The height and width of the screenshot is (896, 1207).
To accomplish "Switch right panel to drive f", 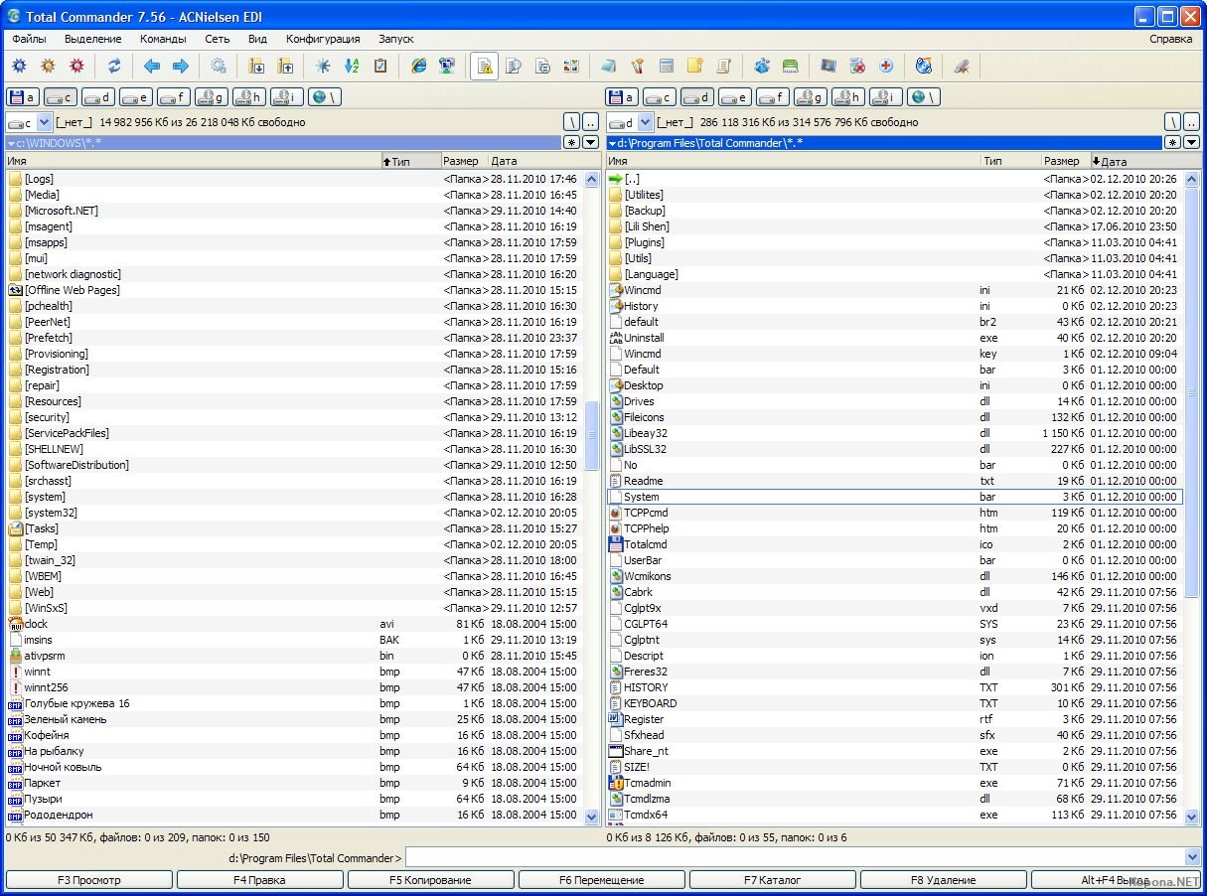I will click(x=773, y=97).
